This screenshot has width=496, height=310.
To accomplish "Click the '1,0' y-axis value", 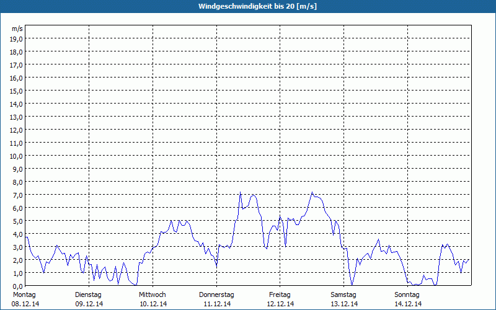I will pos(19,273).
